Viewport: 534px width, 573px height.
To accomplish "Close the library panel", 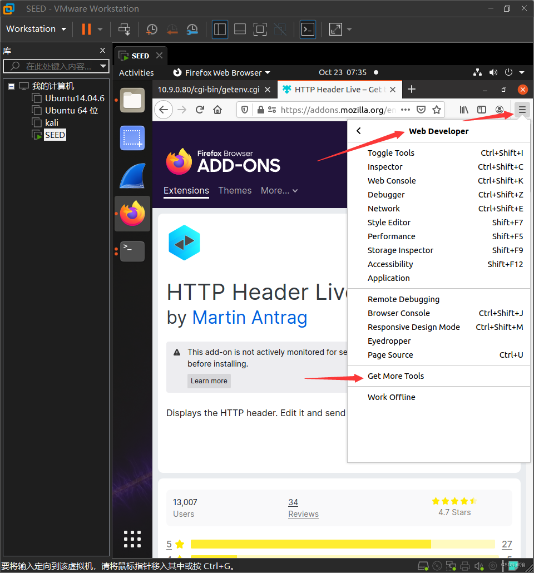I will (x=103, y=51).
